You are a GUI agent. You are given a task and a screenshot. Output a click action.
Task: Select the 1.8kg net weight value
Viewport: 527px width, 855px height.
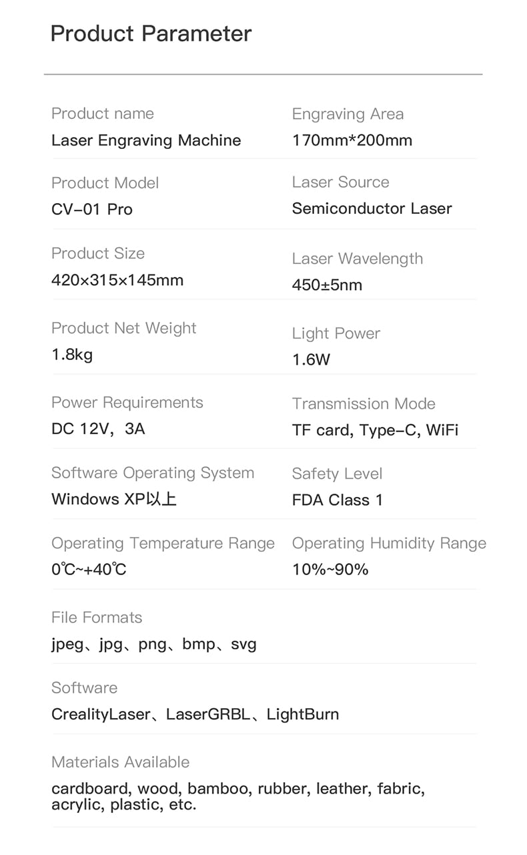(72, 355)
